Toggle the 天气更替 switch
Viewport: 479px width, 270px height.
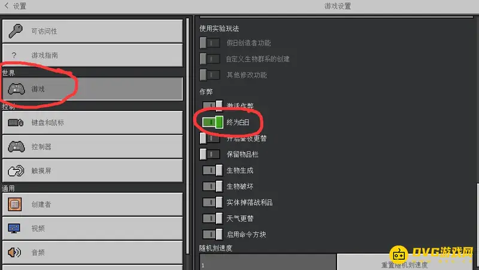213,219
